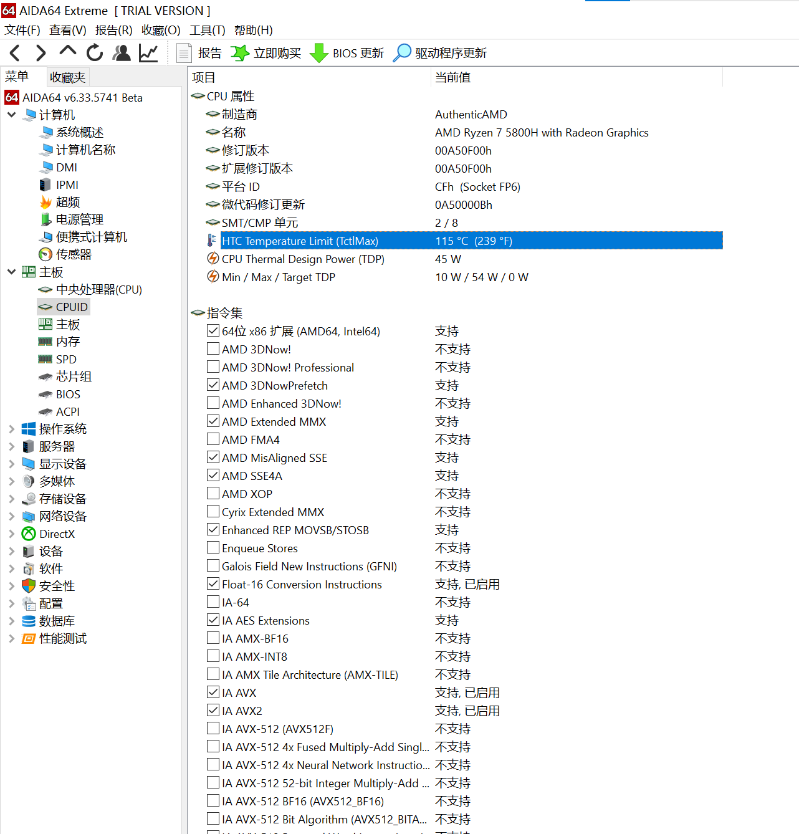Toggle the AMD FMA4 checkbox
Image resolution: width=799 pixels, height=834 pixels.
(x=213, y=439)
